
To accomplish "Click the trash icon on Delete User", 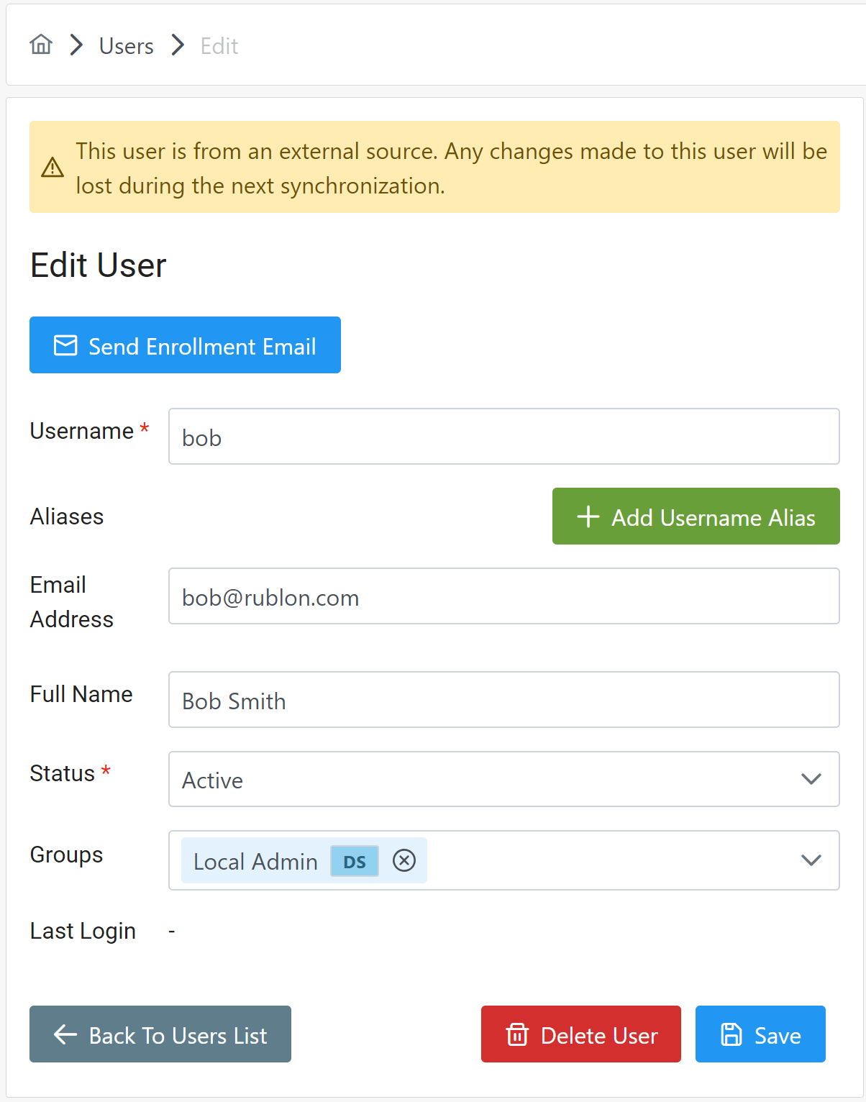I will tap(517, 1034).
